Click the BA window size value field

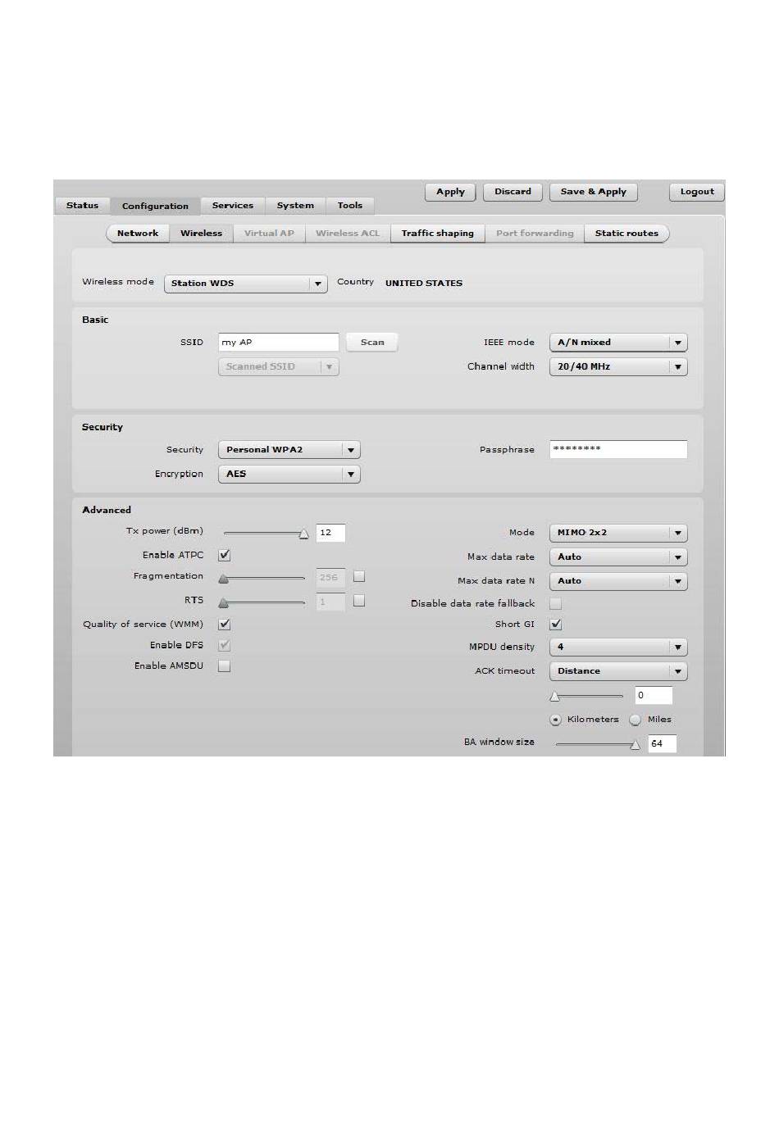(x=662, y=744)
